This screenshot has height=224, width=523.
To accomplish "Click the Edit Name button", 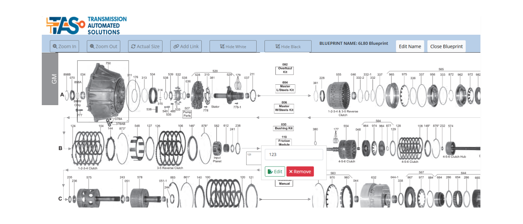I will (410, 46).
